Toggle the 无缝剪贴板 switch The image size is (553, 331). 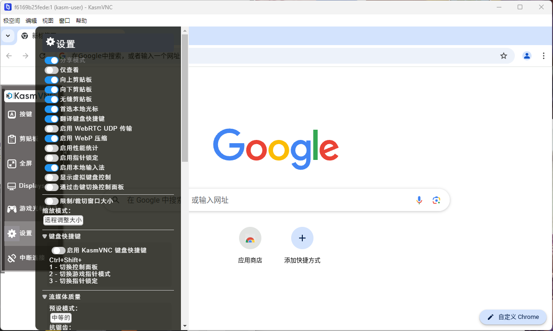point(52,99)
